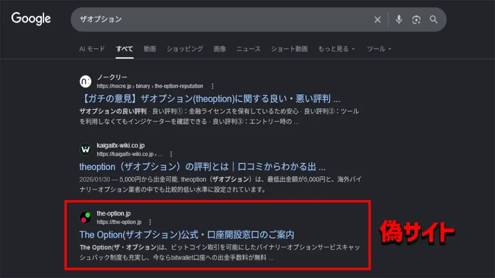This screenshot has height=278, width=495.
Task: Start voice search with the microphone icon
Action: 399,19
